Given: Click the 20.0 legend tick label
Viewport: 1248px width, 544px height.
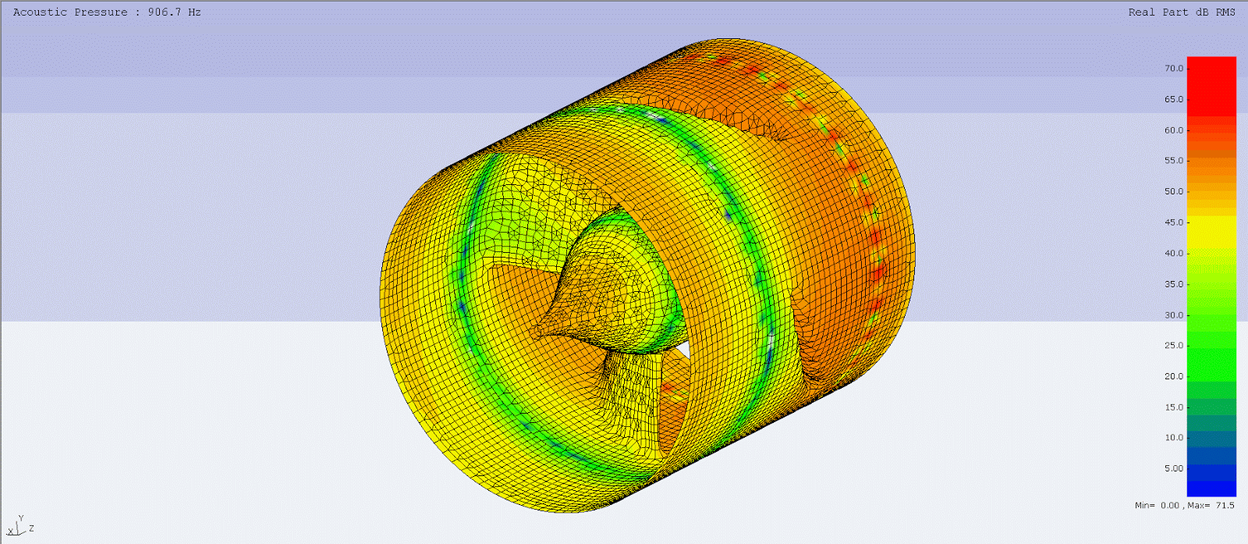Looking at the screenshot, I should (1173, 376).
